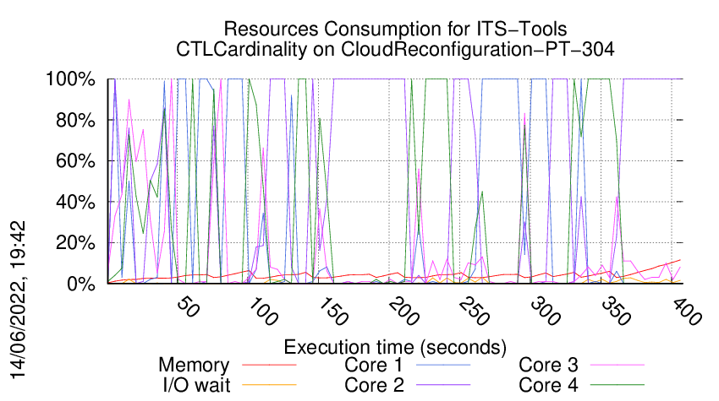Click the chart title 'Resources Consumption for ITS-Tools'
The image size is (719, 401).
click(395, 29)
